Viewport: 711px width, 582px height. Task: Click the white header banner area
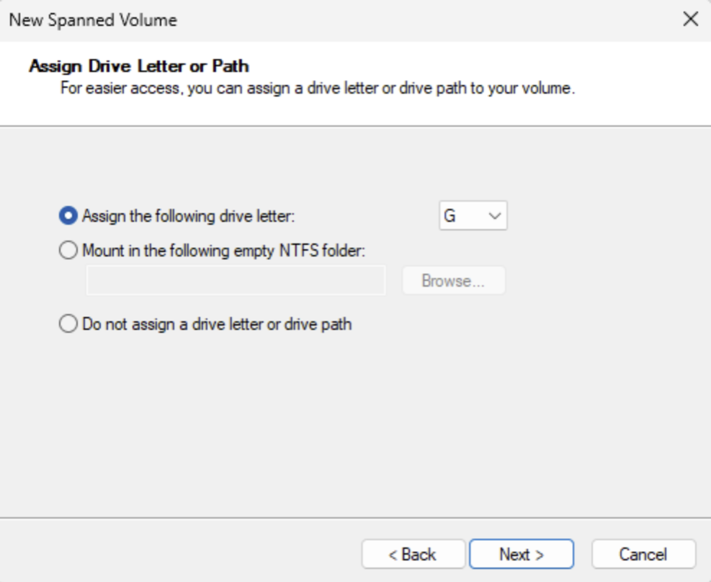634,72
